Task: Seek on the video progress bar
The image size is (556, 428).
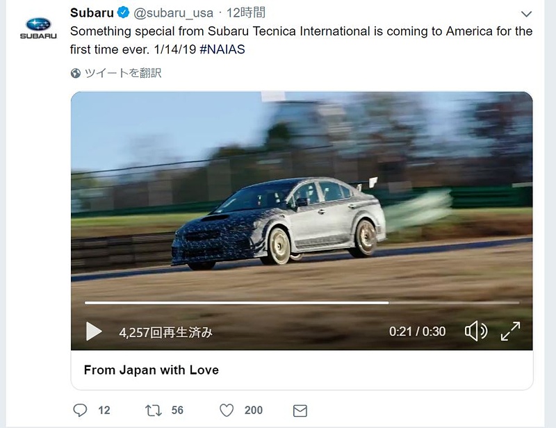Action: pos(302,303)
